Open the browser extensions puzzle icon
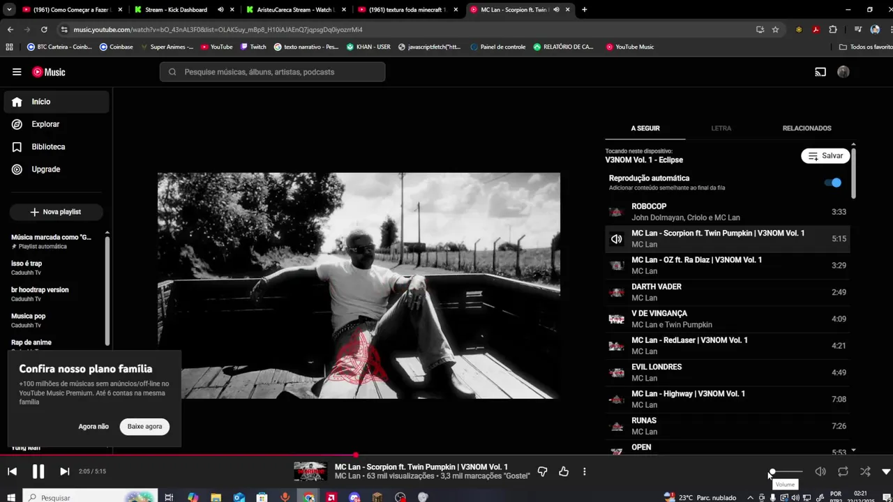This screenshot has width=893, height=502. click(833, 29)
